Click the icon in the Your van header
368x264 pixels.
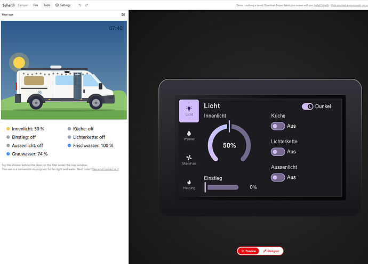click(x=123, y=14)
